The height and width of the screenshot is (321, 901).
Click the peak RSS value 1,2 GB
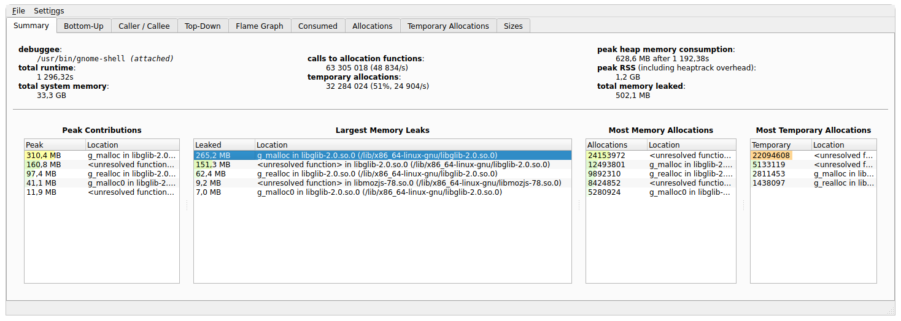click(x=628, y=77)
